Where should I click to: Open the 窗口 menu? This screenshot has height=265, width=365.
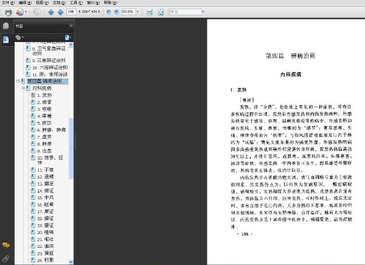(x=93, y=2)
